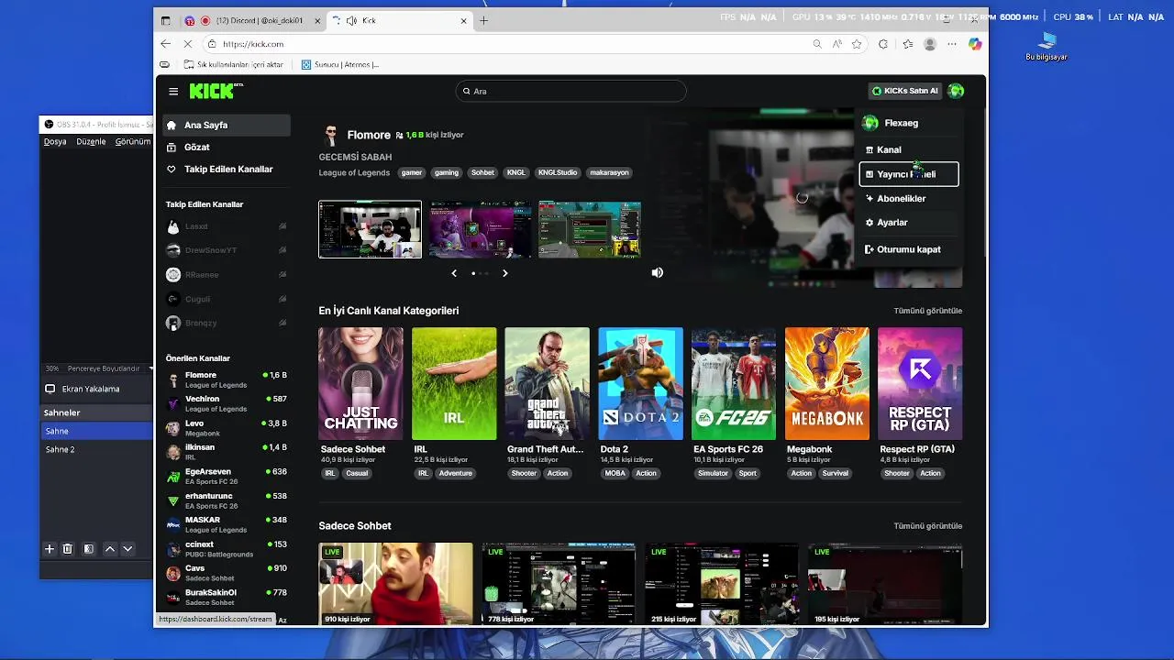The height and width of the screenshot is (660, 1174).
Task: Open the Dota 2 category card
Action: pos(640,383)
